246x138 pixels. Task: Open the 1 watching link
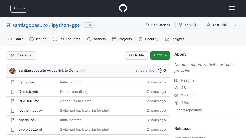tap(190, 95)
